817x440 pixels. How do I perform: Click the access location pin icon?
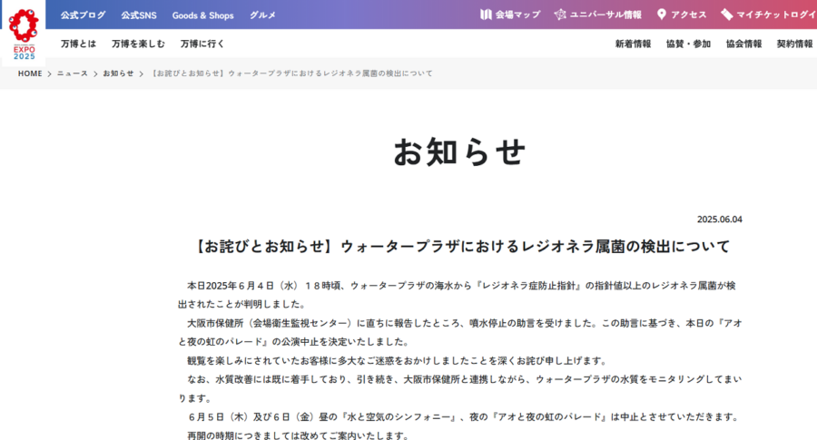tap(661, 15)
